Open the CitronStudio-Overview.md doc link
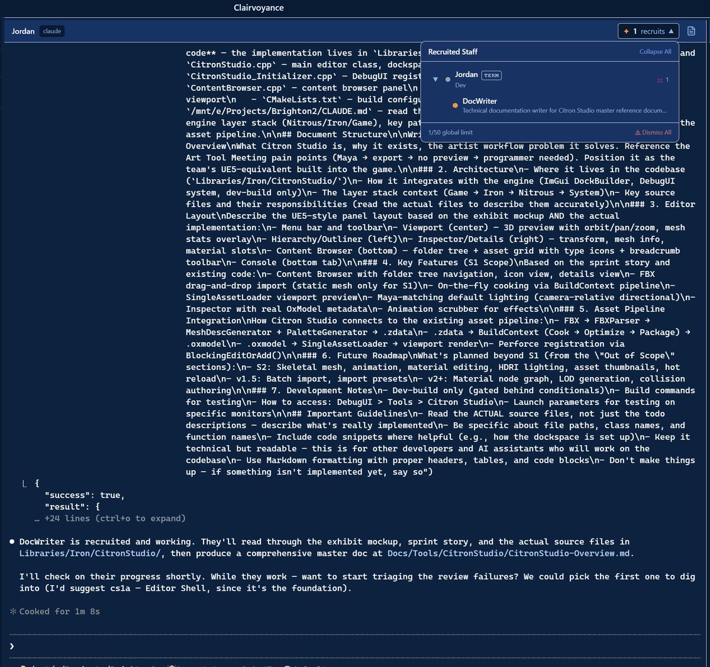The height and width of the screenshot is (667, 710). (x=510, y=553)
